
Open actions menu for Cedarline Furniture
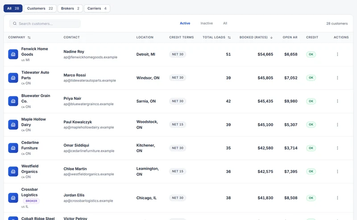point(337,148)
